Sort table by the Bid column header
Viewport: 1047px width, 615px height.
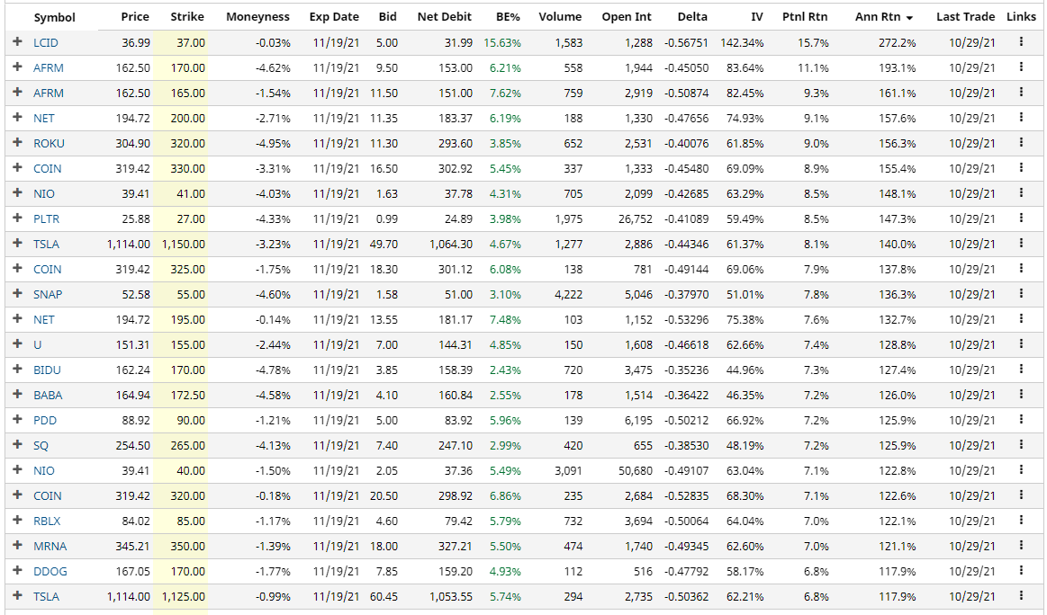(x=387, y=17)
